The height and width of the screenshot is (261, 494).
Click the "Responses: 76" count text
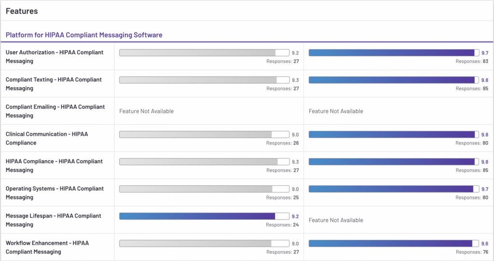[472, 252]
